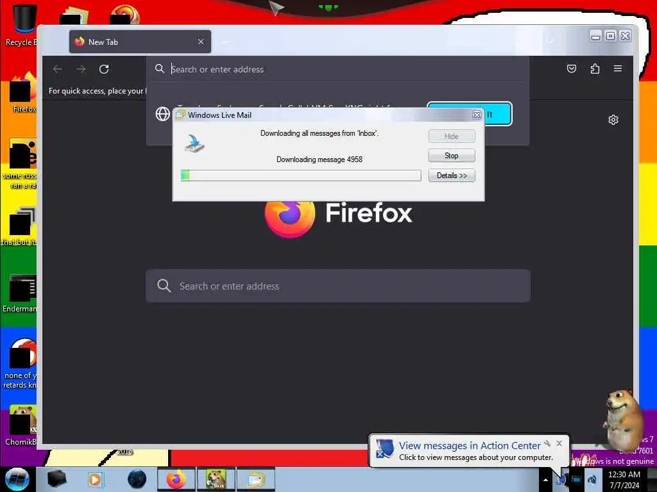Open the Firefox hamburger menu
The height and width of the screenshot is (492, 657).
(618, 68)
